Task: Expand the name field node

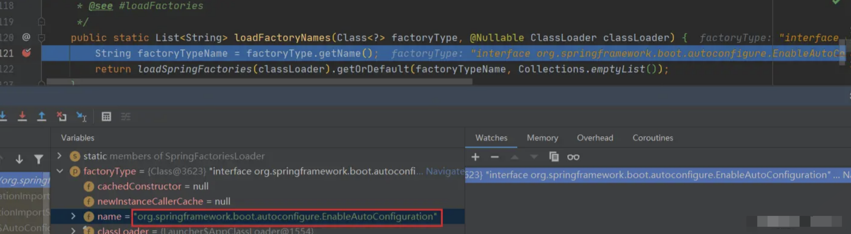Action: pyautogui.click(x=73, y=216)
